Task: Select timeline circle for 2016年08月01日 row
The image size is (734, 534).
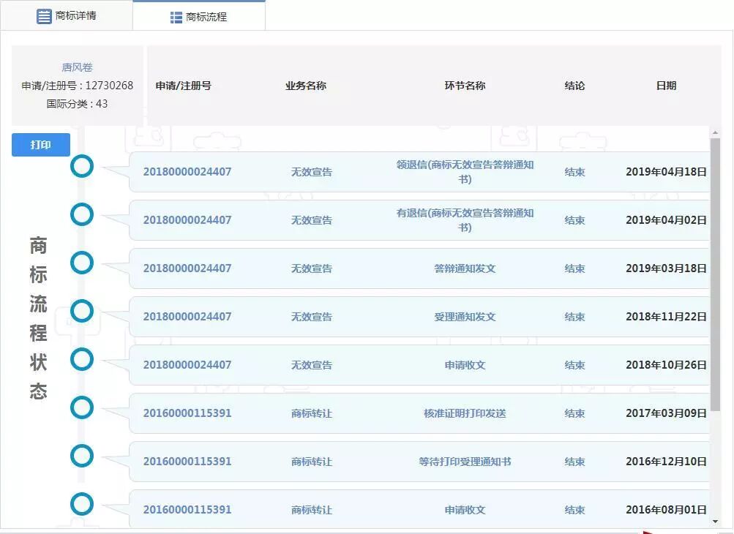Action: click(82, 504)
